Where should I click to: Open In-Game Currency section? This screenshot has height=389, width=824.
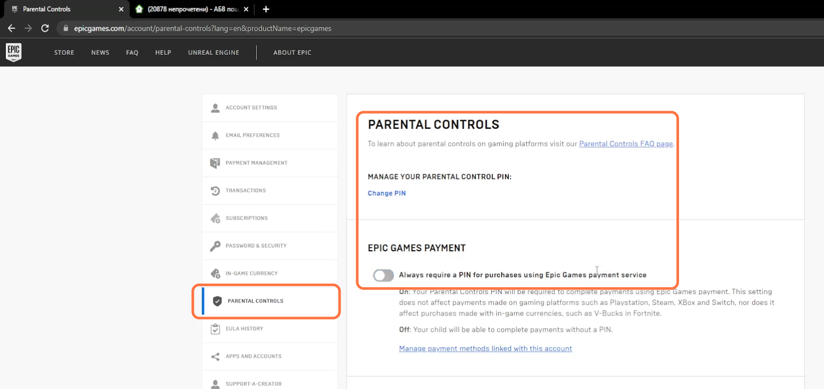[270, 274]
